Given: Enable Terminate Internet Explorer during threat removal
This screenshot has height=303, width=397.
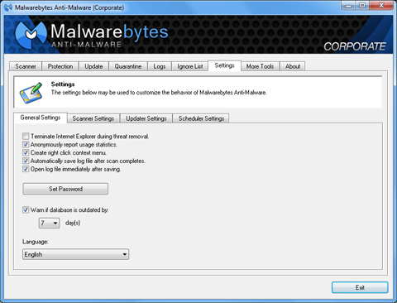Looking at the screenshot, I should click(x=26, y=136).
